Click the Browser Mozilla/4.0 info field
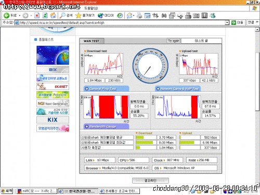260x195 pixels. [x=116, y=168]
